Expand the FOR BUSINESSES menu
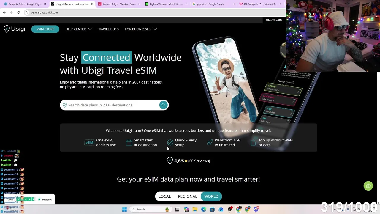Image resolution: width=380 pixels, height=214 pixels. click(x=141, y=29)
